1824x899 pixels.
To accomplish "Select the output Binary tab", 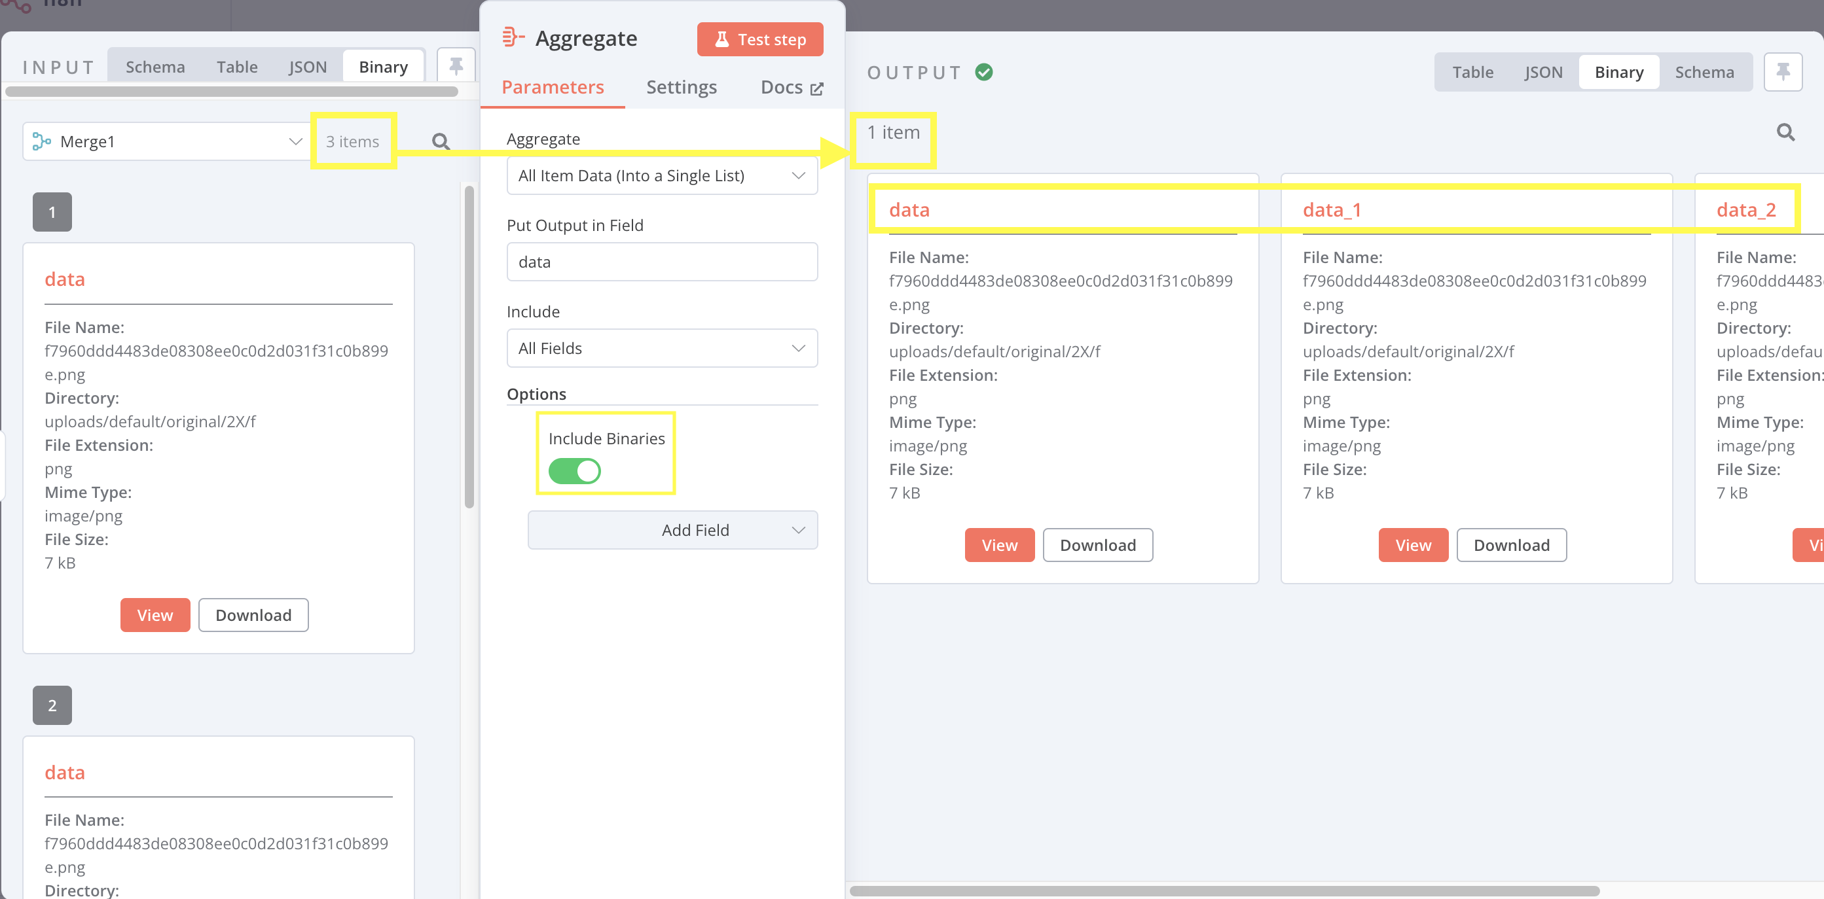I will (1618, 72).
